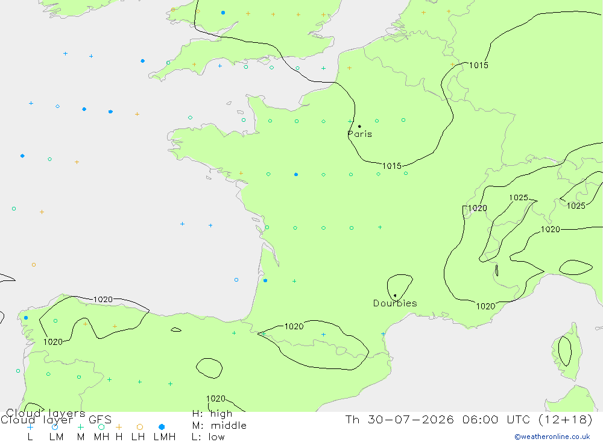Click the blue plus L legend symbol
Image resolution: width=603 pixels, height=442 pixels.
30,427
